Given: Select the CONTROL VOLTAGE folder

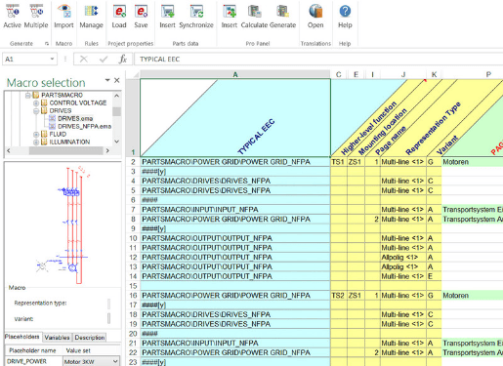Looking at the screenshot, I should 78,102.
